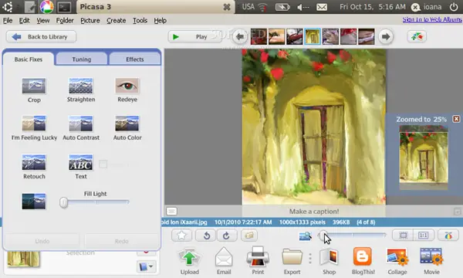Click Back to Library button
Image resolution: width=463 pixels, height=278 pixels.
(x=41, y=36)
